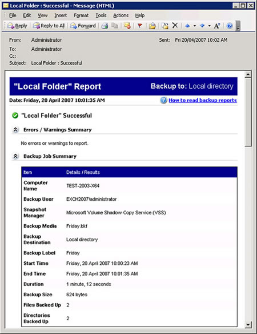This screenshot has width=257, height=334.
Task: Click the scroll down arrow of the message scrollbar
Action: click(248, 325)
